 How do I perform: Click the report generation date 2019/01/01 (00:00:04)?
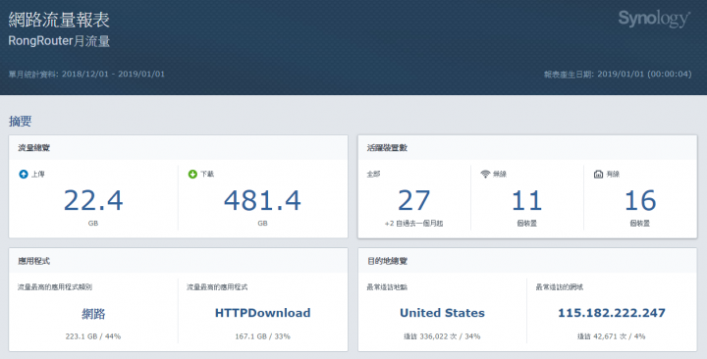644,74
